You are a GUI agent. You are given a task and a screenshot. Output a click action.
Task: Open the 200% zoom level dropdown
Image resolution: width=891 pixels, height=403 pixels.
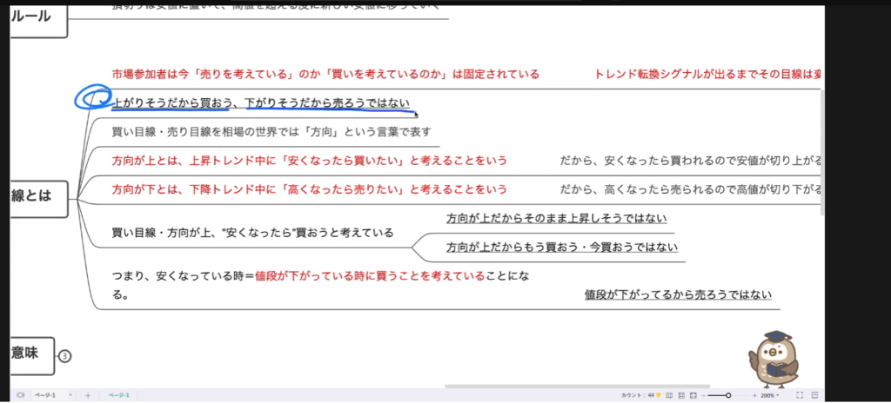[x=769, y=395]
